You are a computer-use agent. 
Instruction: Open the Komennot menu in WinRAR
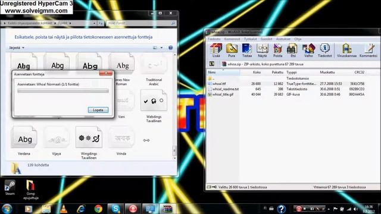[x=232, y=39]
